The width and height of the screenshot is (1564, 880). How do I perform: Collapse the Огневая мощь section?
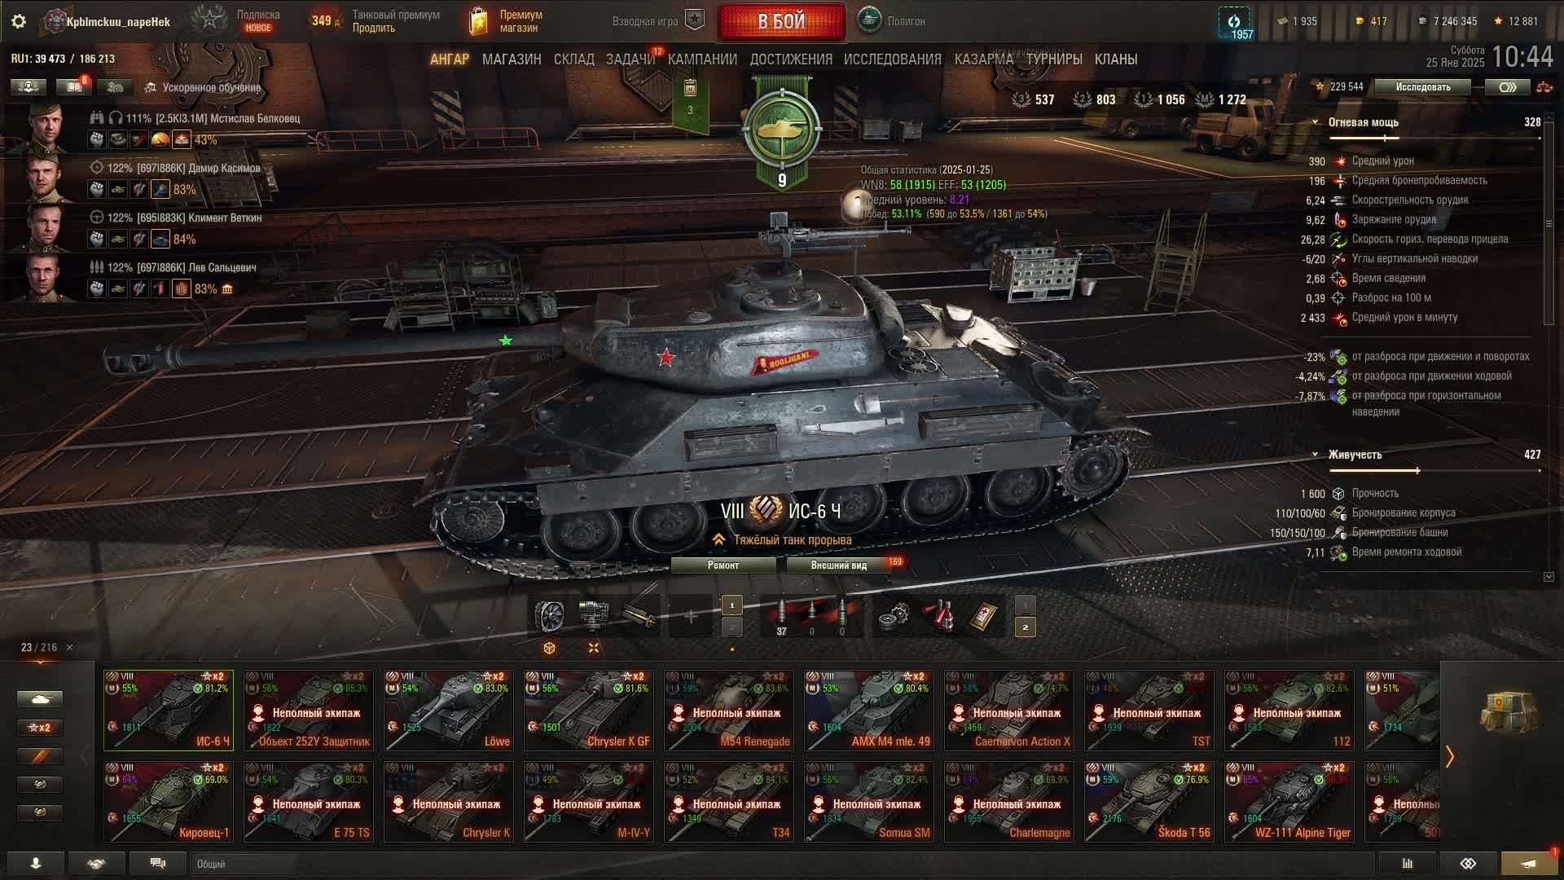(x=1315, y=122)
